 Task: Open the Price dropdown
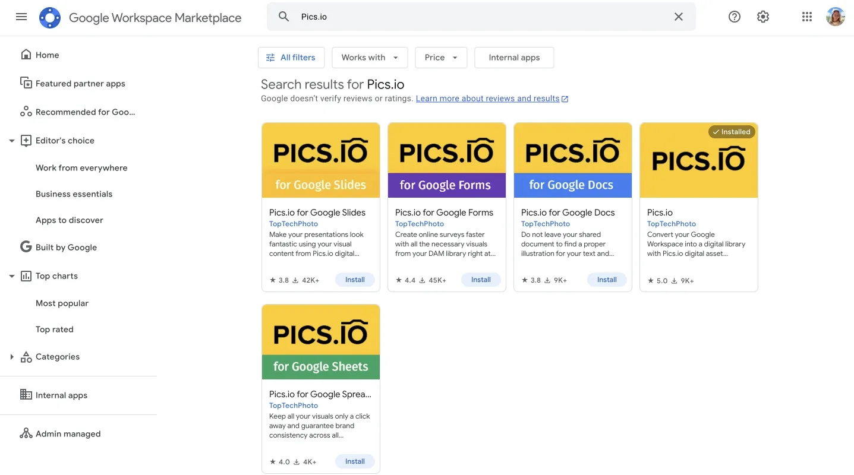440,57
